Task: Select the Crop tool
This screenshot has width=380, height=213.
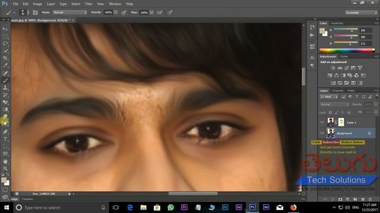Action: (5, 58)
